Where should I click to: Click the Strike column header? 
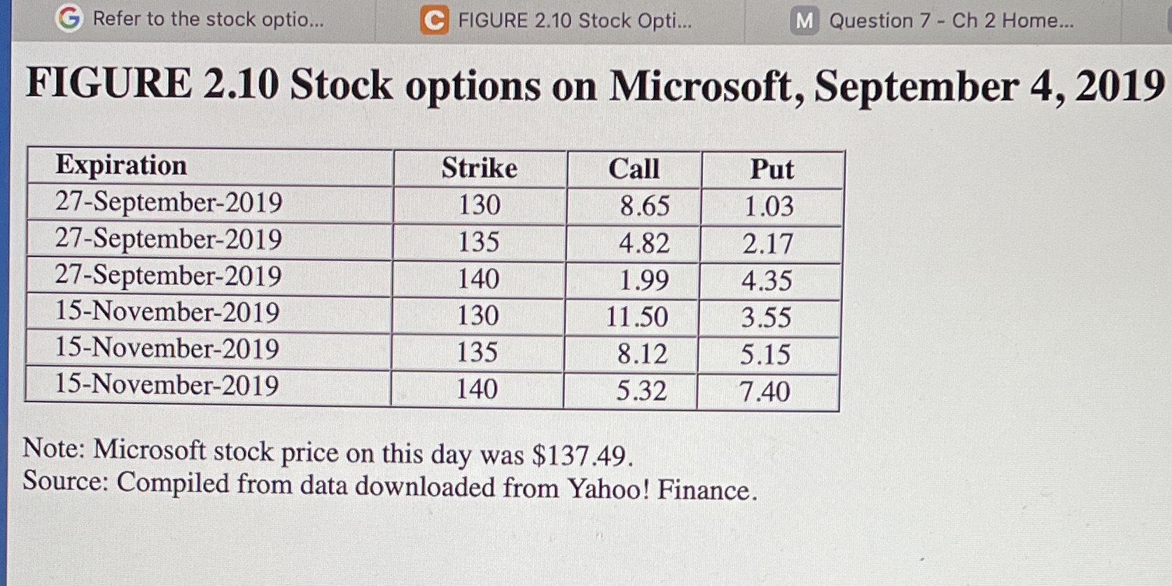click(x=480, y=169)
